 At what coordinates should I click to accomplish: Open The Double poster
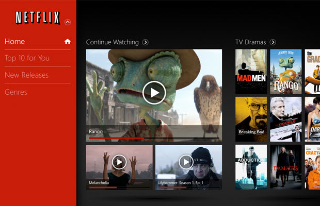coord(286,119)
